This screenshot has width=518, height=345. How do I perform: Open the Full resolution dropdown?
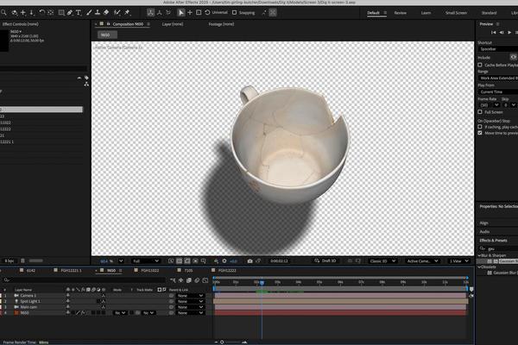(146, 260)
